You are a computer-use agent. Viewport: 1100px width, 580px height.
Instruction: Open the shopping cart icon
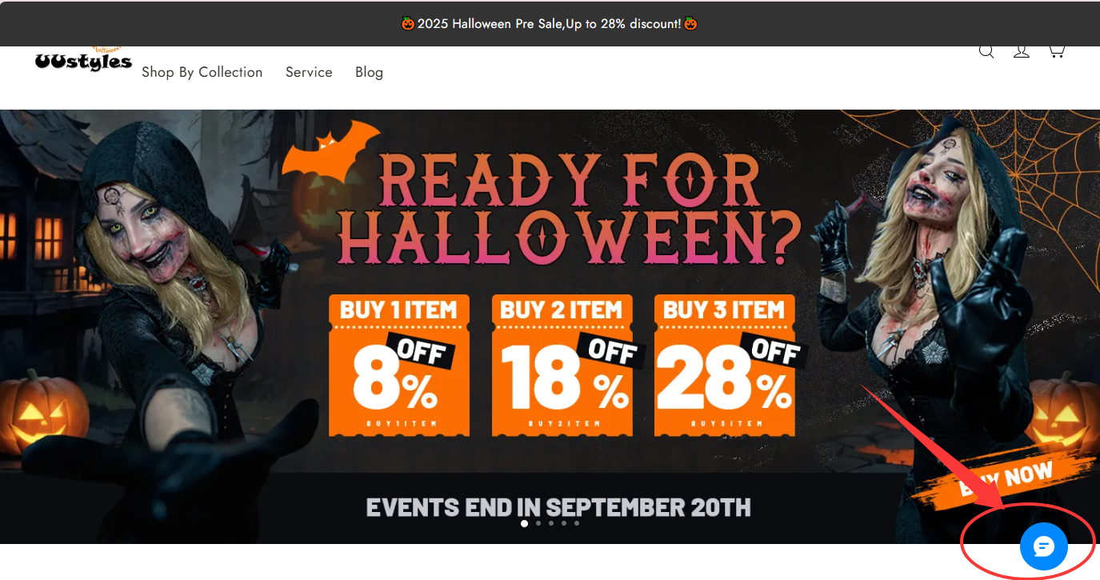tap(1056, 52)
